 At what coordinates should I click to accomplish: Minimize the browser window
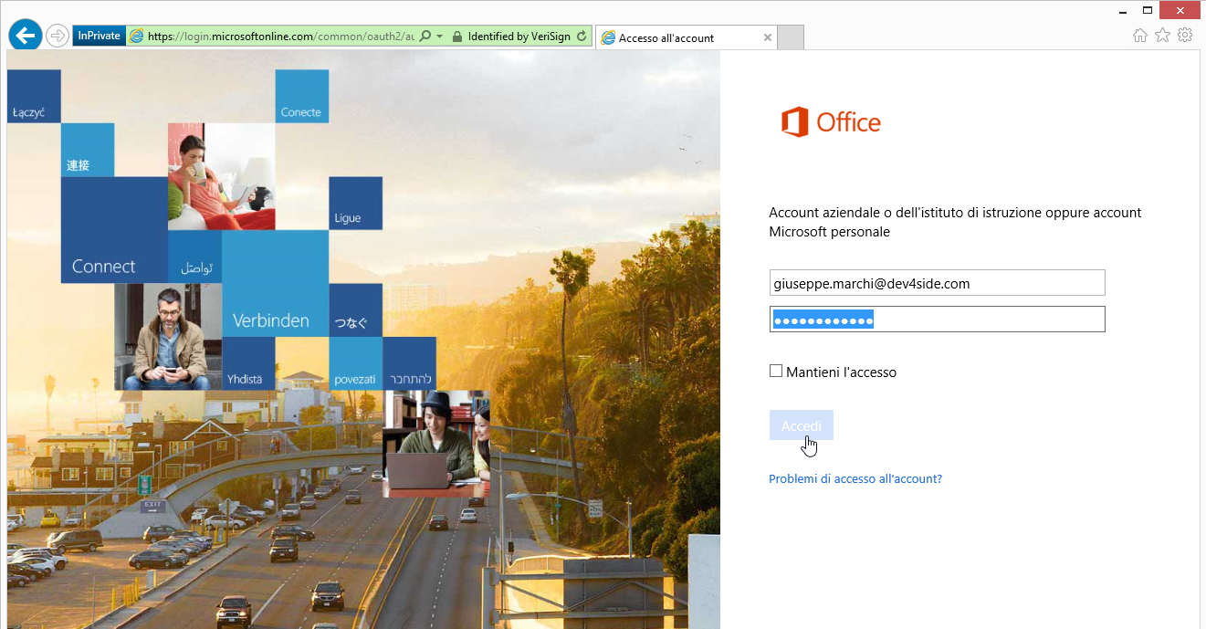click(x=1122, y=10)
